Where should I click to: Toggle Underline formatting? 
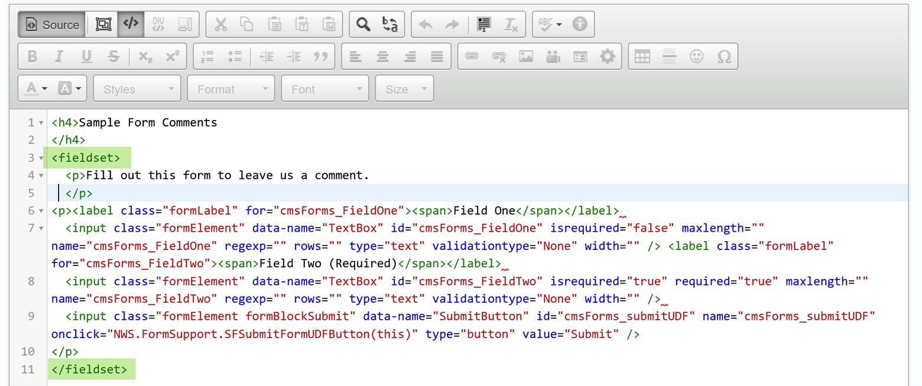point(87,57)
